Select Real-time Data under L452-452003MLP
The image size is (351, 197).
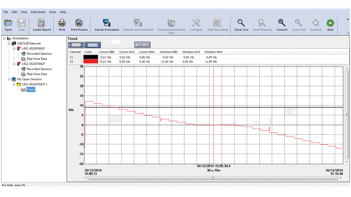(x=37, y=59)
